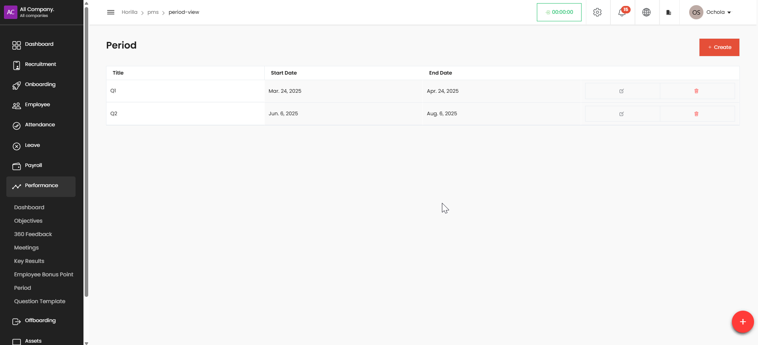Open the Onboarding menu
Viewport: 758px width, 345px height.
[41, 85]
